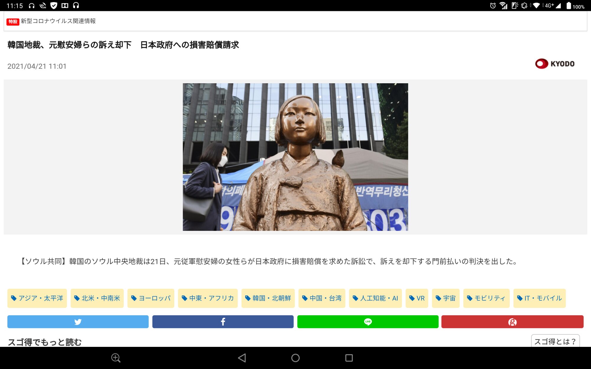Select the 北米・中南米 tag
The image size is (591, 369).
97,298
